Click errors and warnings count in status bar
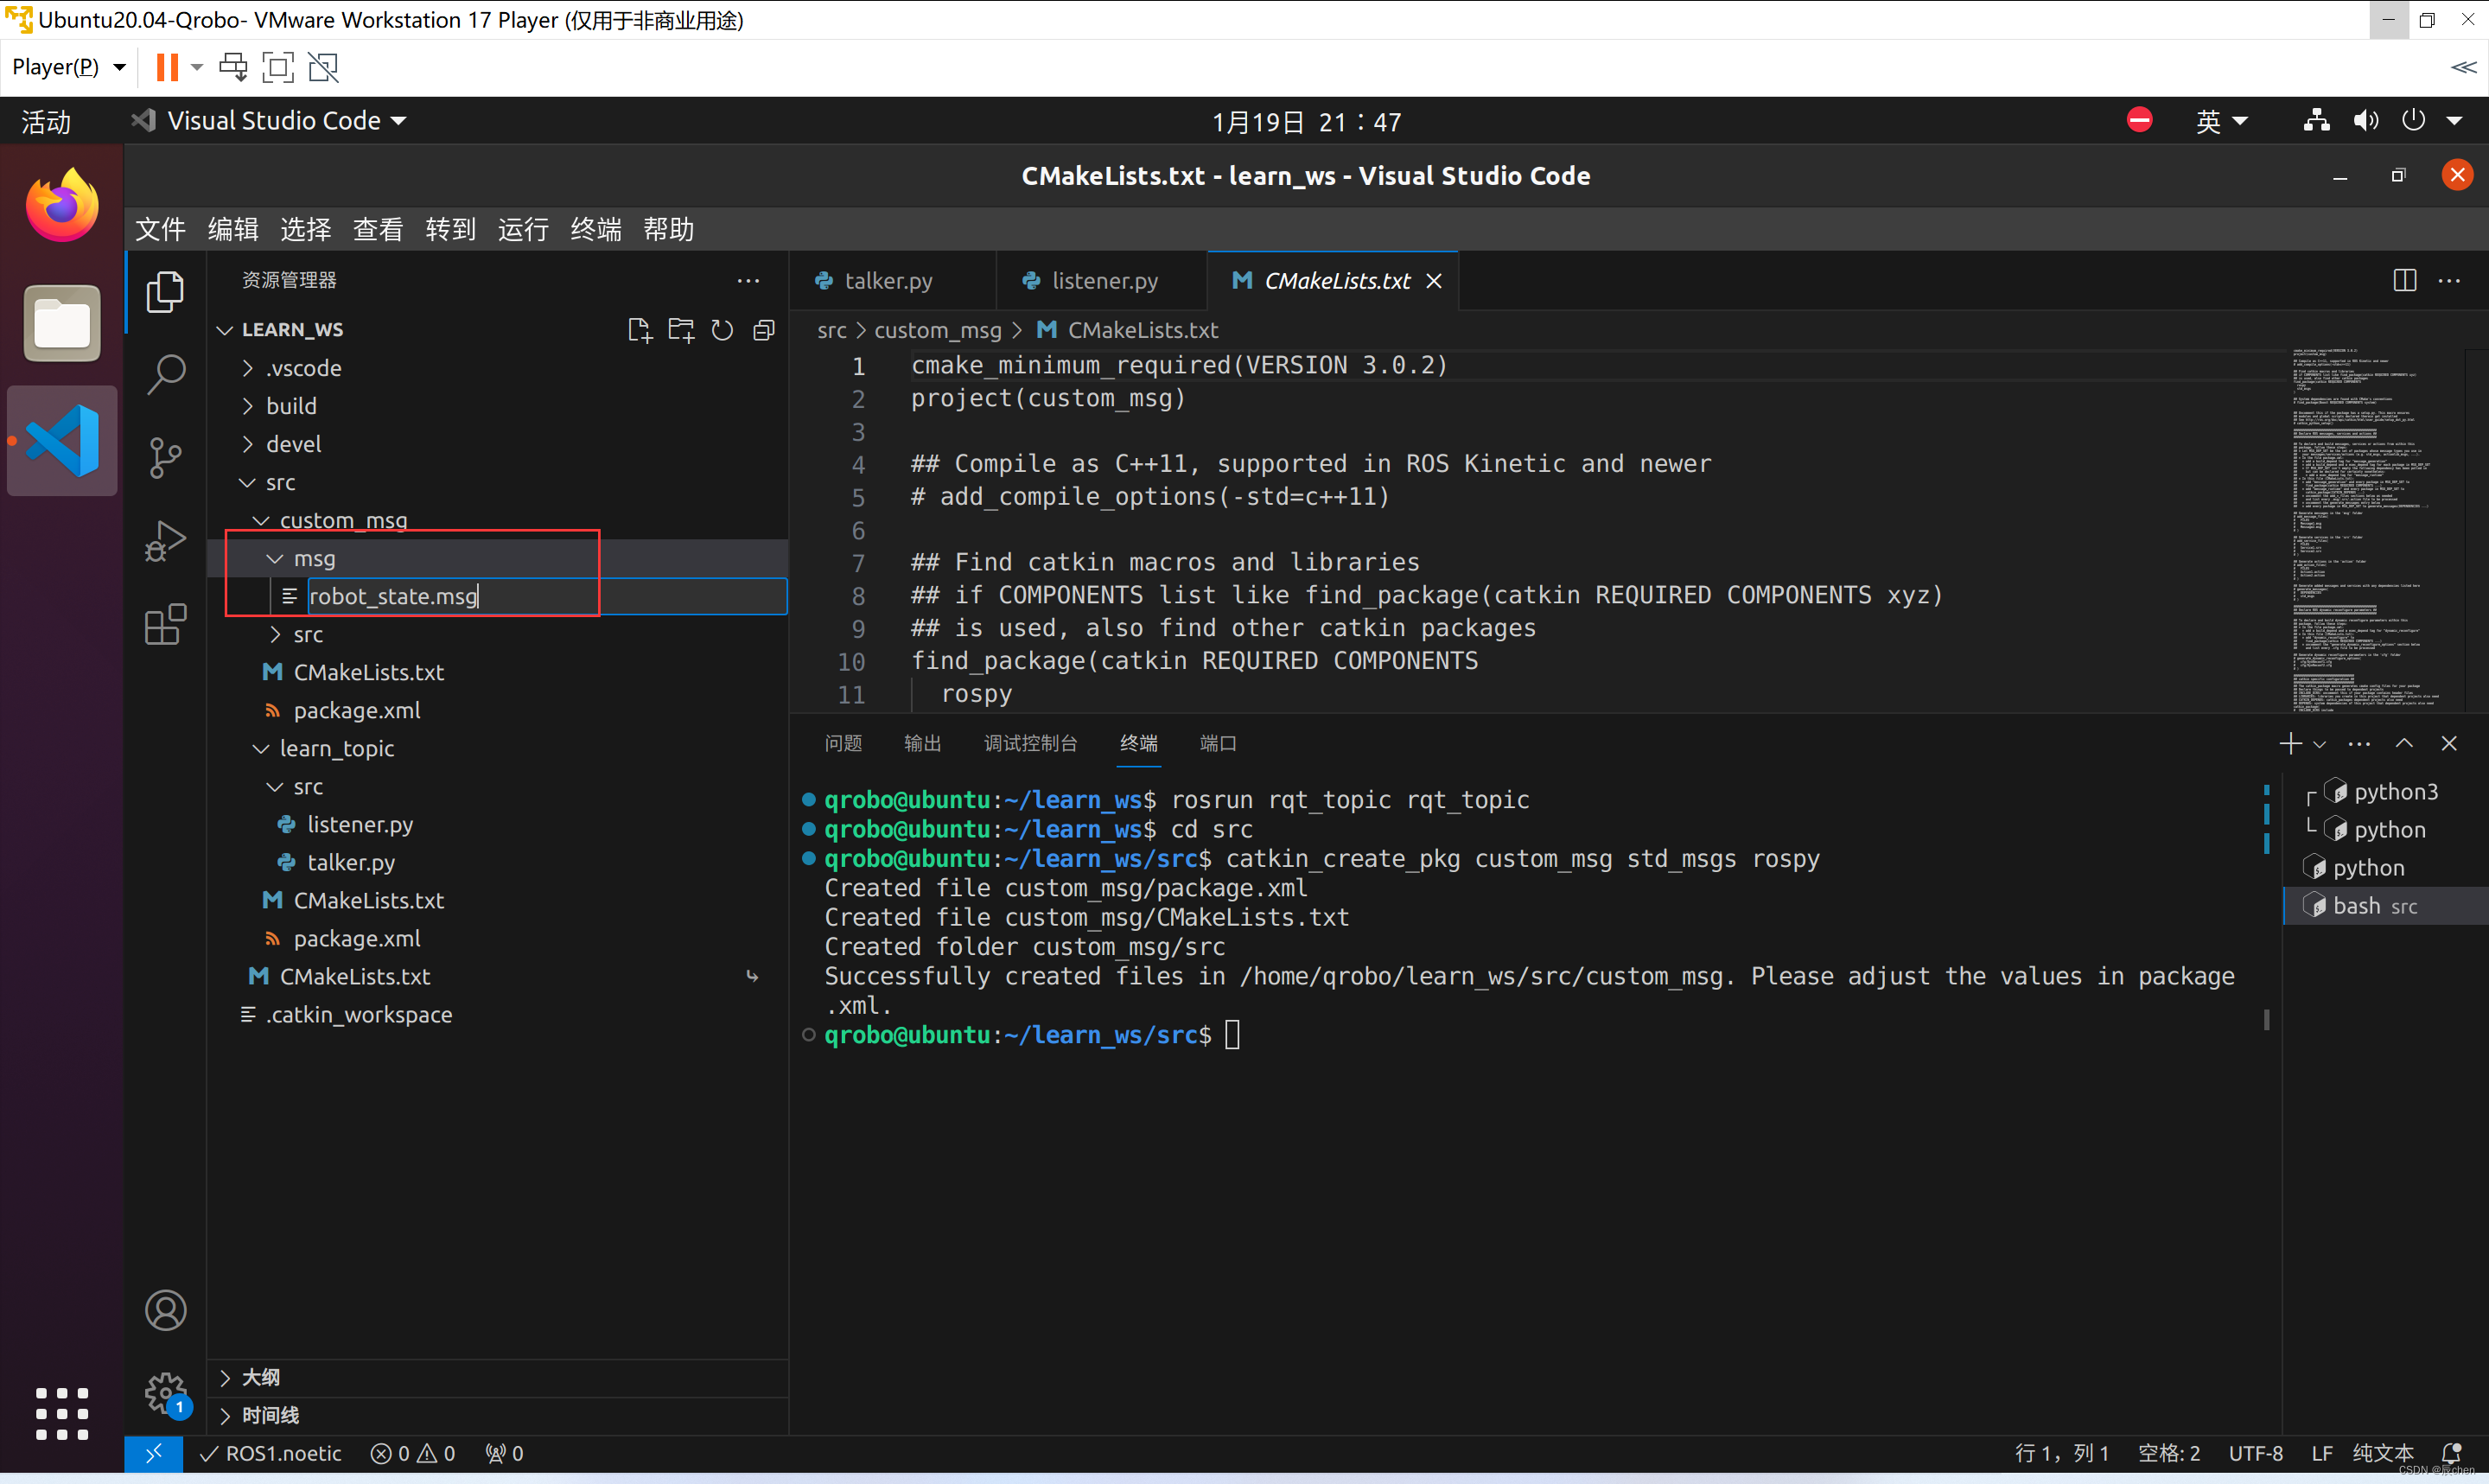This screenshot has height=1484, width=2489. tap(413, 1453)
